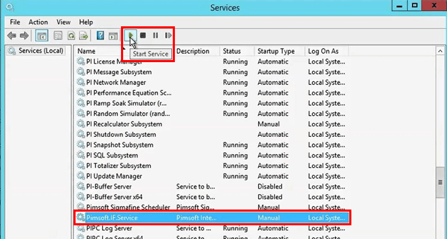
Task: Click Running status of PI Totalizer Subsystem
Action: click(x=235, y=166)
